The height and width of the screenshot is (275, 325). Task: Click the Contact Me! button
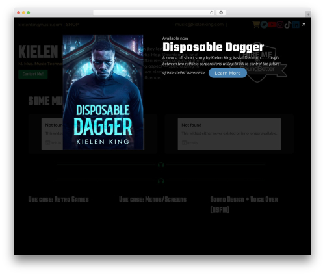pyautogui.click(x=33, y=74)
